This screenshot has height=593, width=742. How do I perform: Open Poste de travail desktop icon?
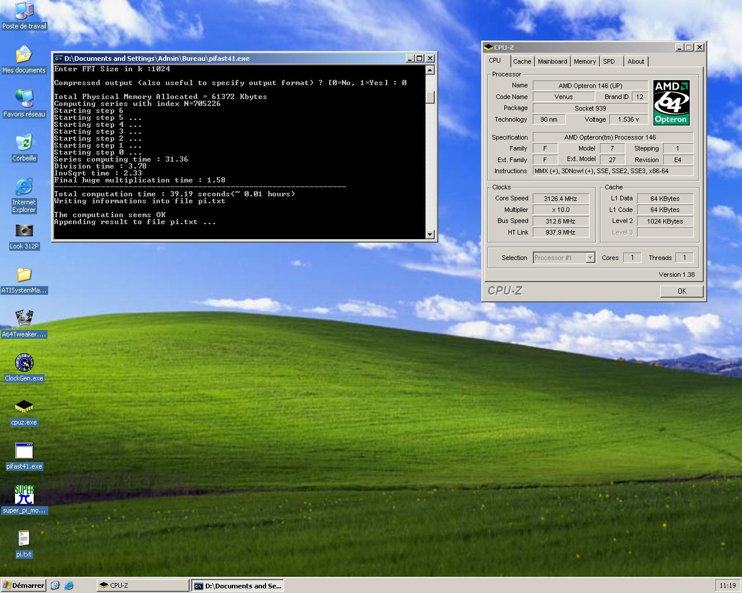coord(24,16)
